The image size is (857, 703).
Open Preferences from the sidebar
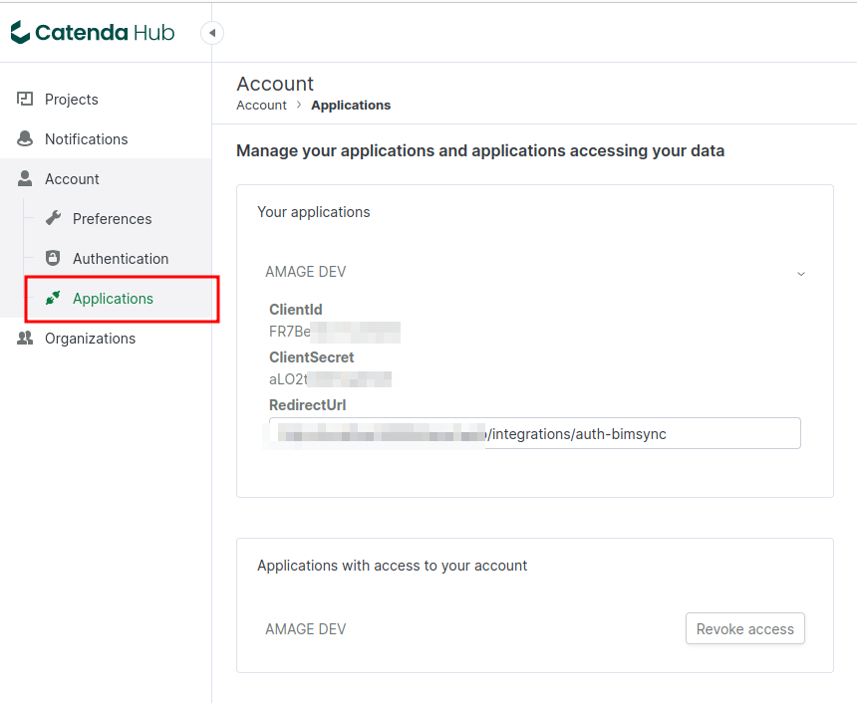(112, 218)
